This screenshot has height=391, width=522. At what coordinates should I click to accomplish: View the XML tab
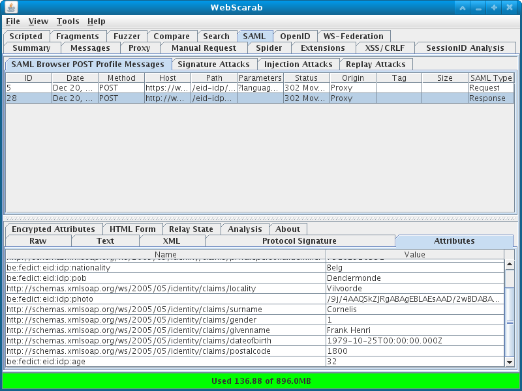[x=172, y=240]
